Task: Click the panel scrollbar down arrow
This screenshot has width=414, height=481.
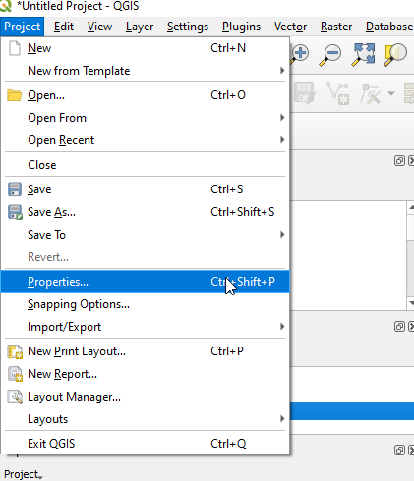Action: coord(411,303)
